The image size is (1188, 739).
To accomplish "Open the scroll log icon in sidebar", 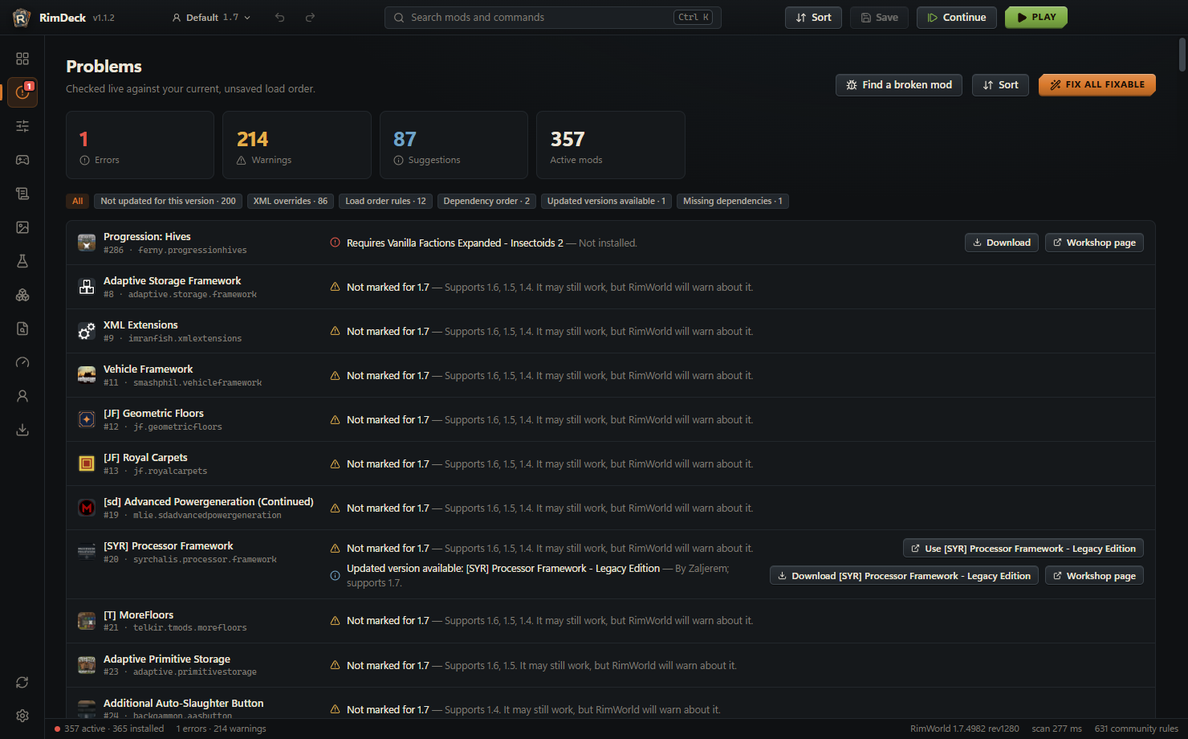I will click(22, 194).
